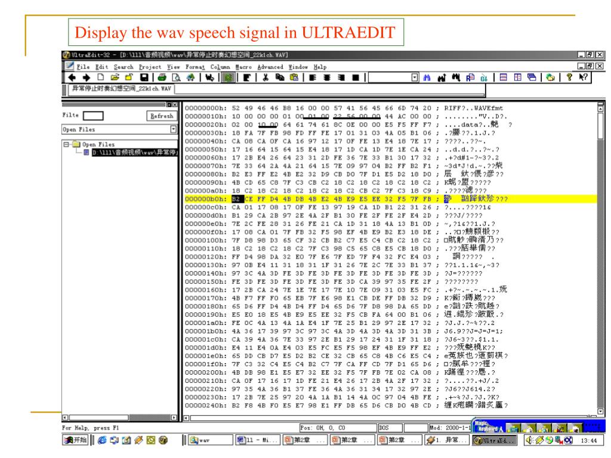This screenshot has height=458, width=611.
Task: Switch to the wav folder taskbar button
Action: [x=210, y=440]
